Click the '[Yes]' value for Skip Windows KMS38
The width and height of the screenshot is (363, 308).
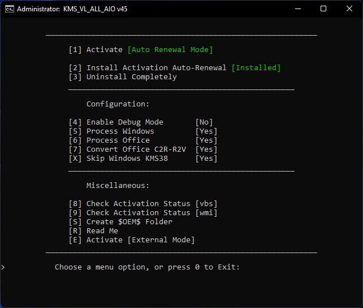click(206, 159)
